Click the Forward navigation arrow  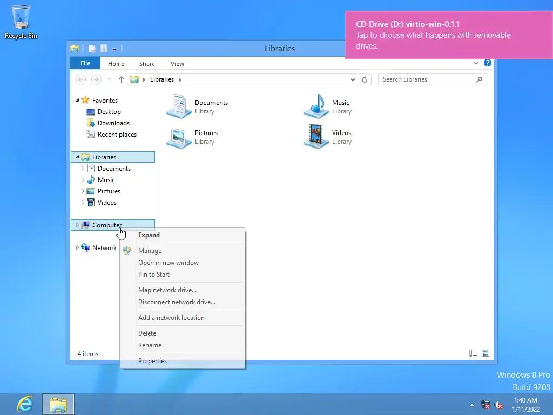tap(96, 80)
